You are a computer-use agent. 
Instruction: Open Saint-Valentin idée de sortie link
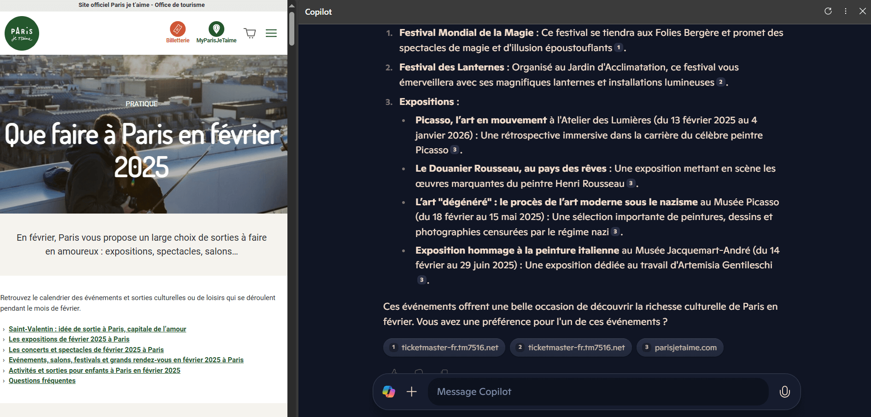click(97, 329)
